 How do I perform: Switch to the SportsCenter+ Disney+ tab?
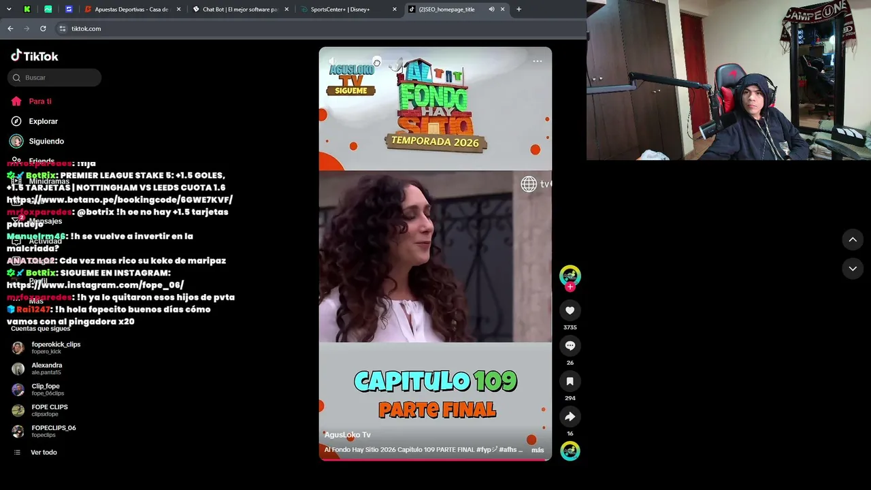(x=348, y=10)
